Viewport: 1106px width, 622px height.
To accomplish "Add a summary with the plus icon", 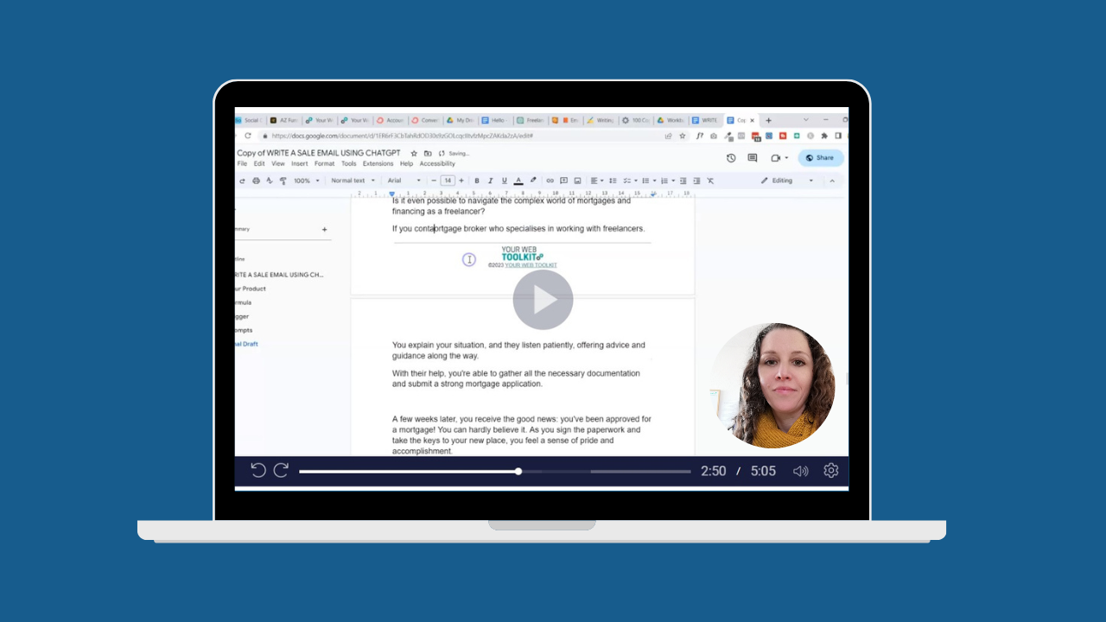I will pyautogui.click(x=325, y=230).
